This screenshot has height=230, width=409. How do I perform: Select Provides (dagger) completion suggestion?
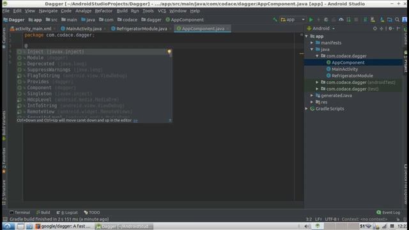click(x=94, y=82)
